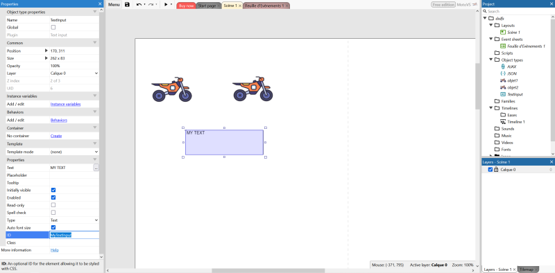Enable the Spell check checkbox

(x=53, y=213)
